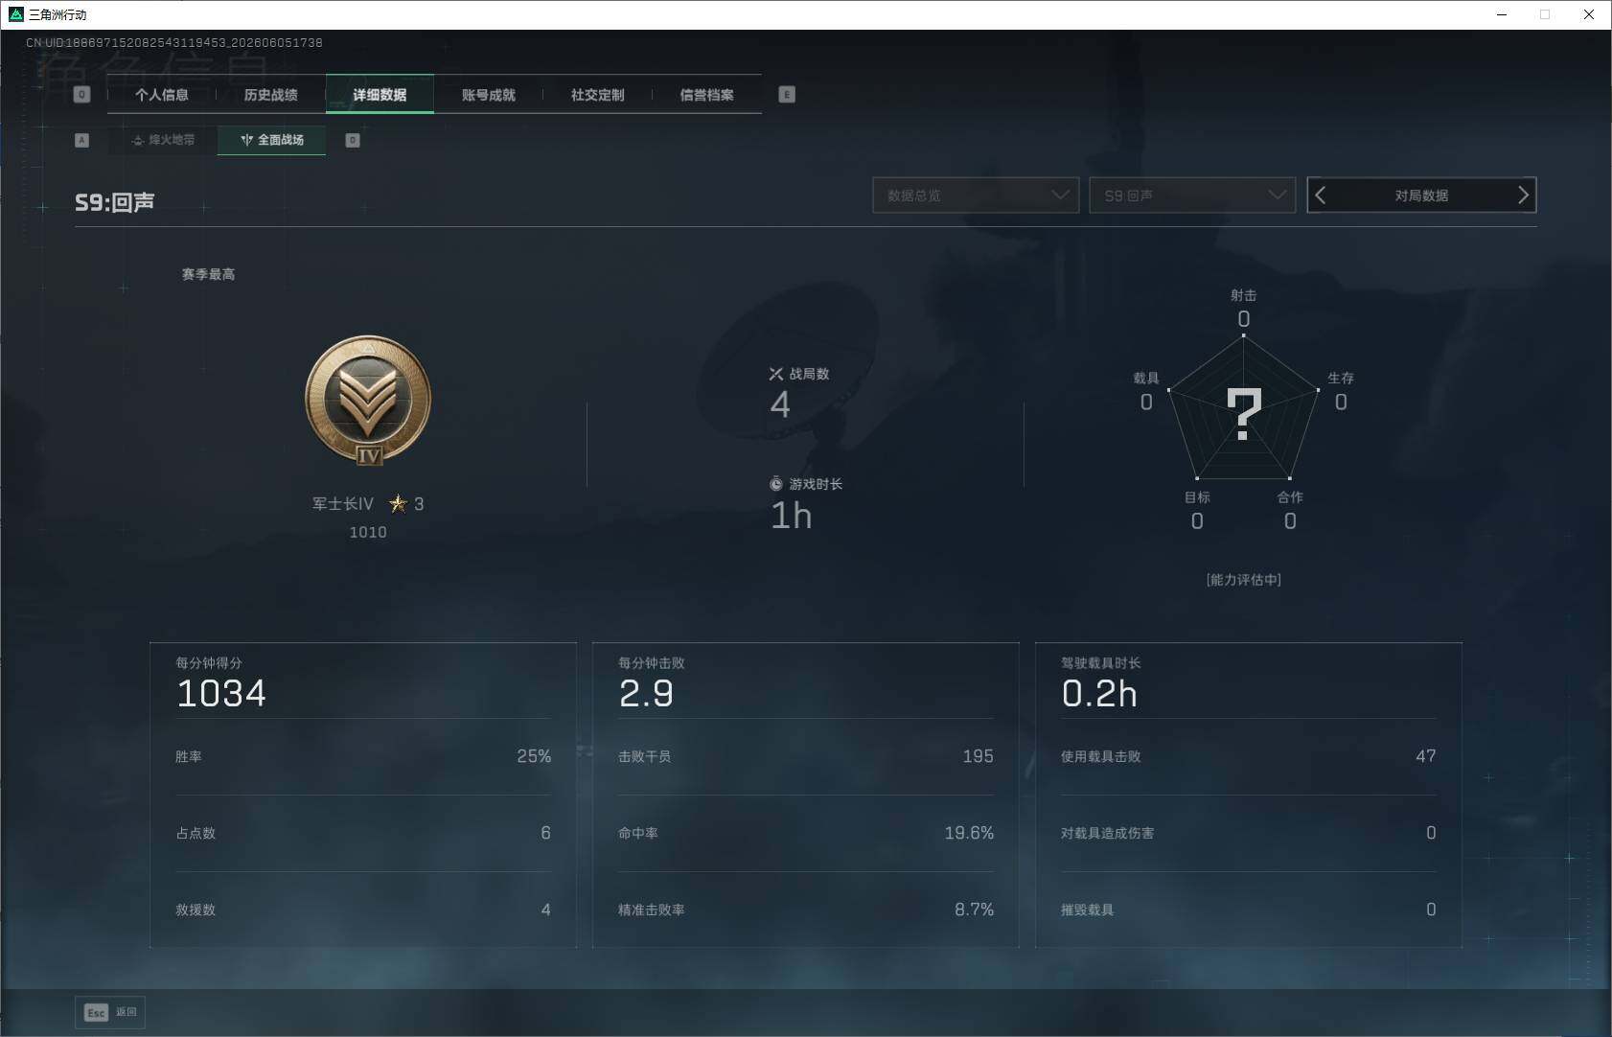Open the 个人信息 tab
The width and height of the screenshot is (1612, 1037).
(161, 95)
